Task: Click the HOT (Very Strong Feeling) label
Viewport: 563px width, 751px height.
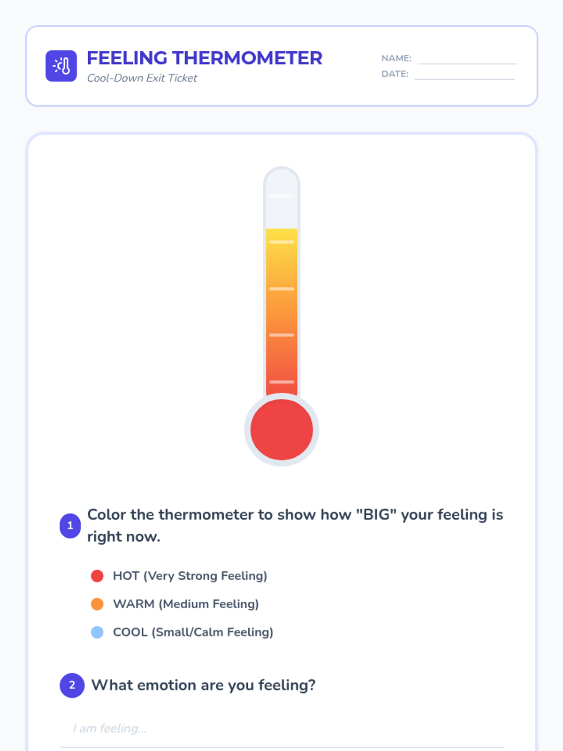Action: pos(190,576)
